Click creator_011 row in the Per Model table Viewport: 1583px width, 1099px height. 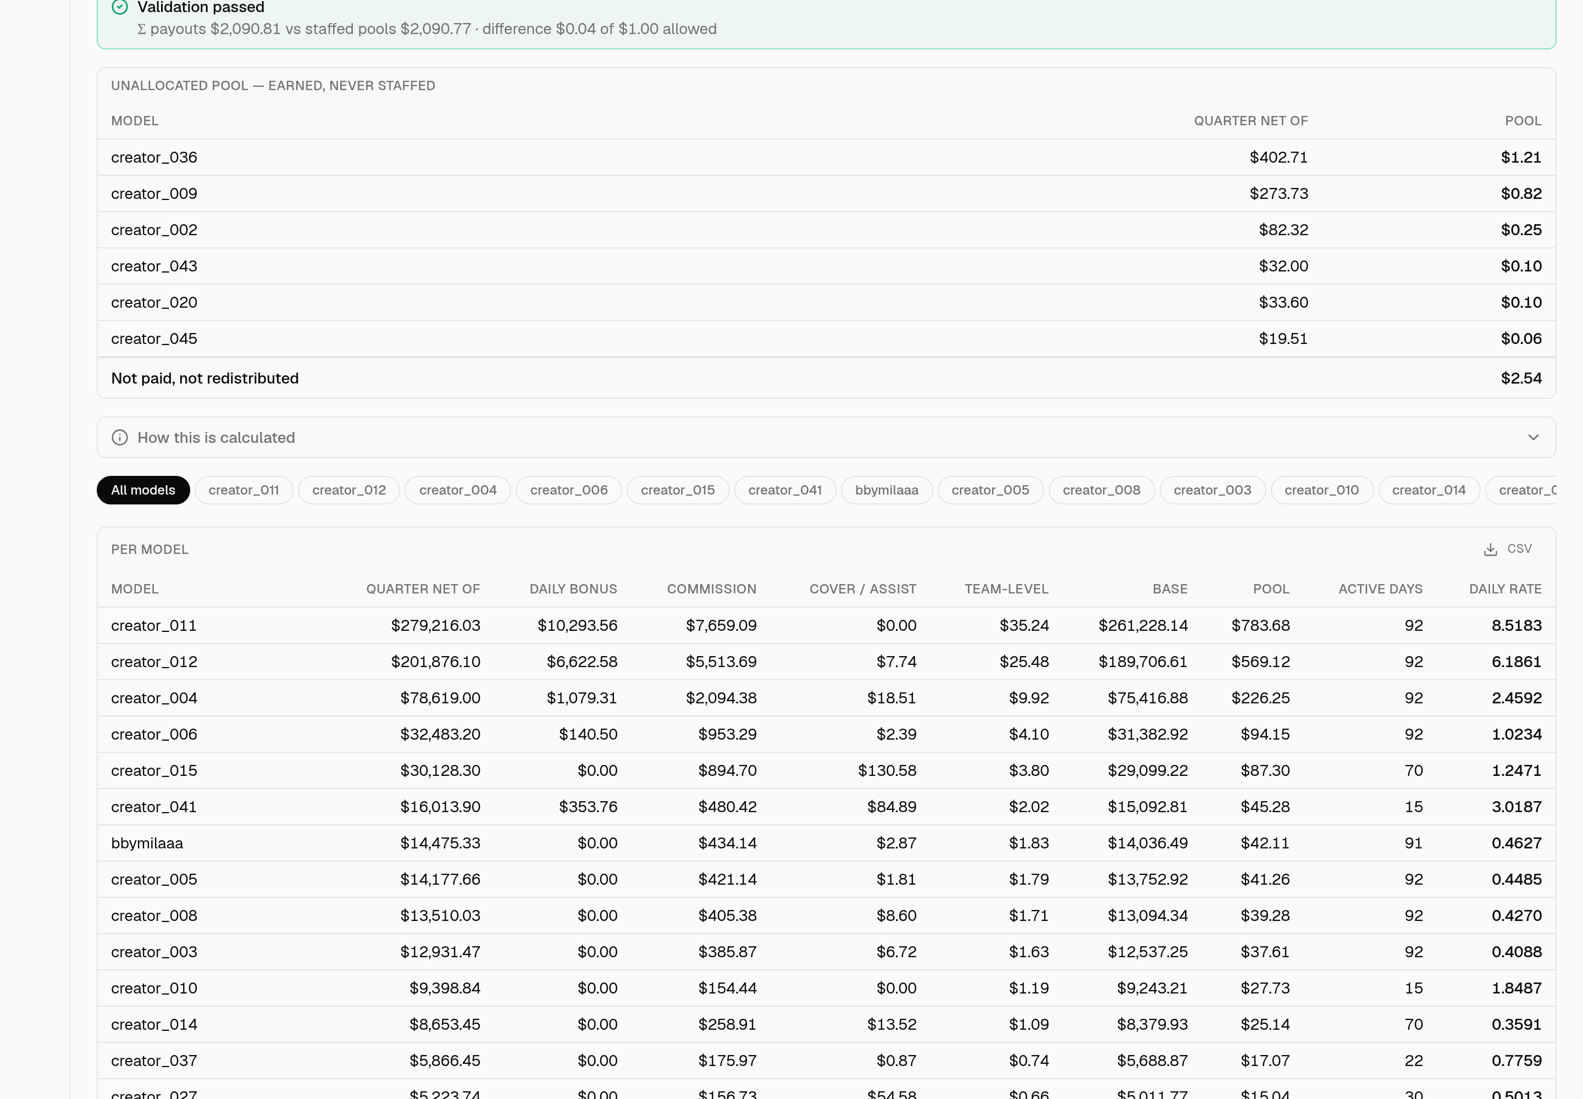827,626
